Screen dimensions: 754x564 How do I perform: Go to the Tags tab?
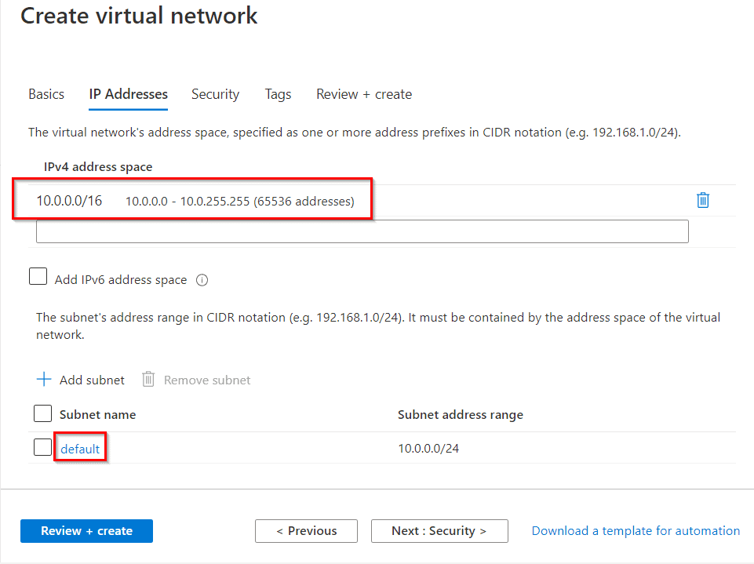pyautogui.click(x=277, y=94)
